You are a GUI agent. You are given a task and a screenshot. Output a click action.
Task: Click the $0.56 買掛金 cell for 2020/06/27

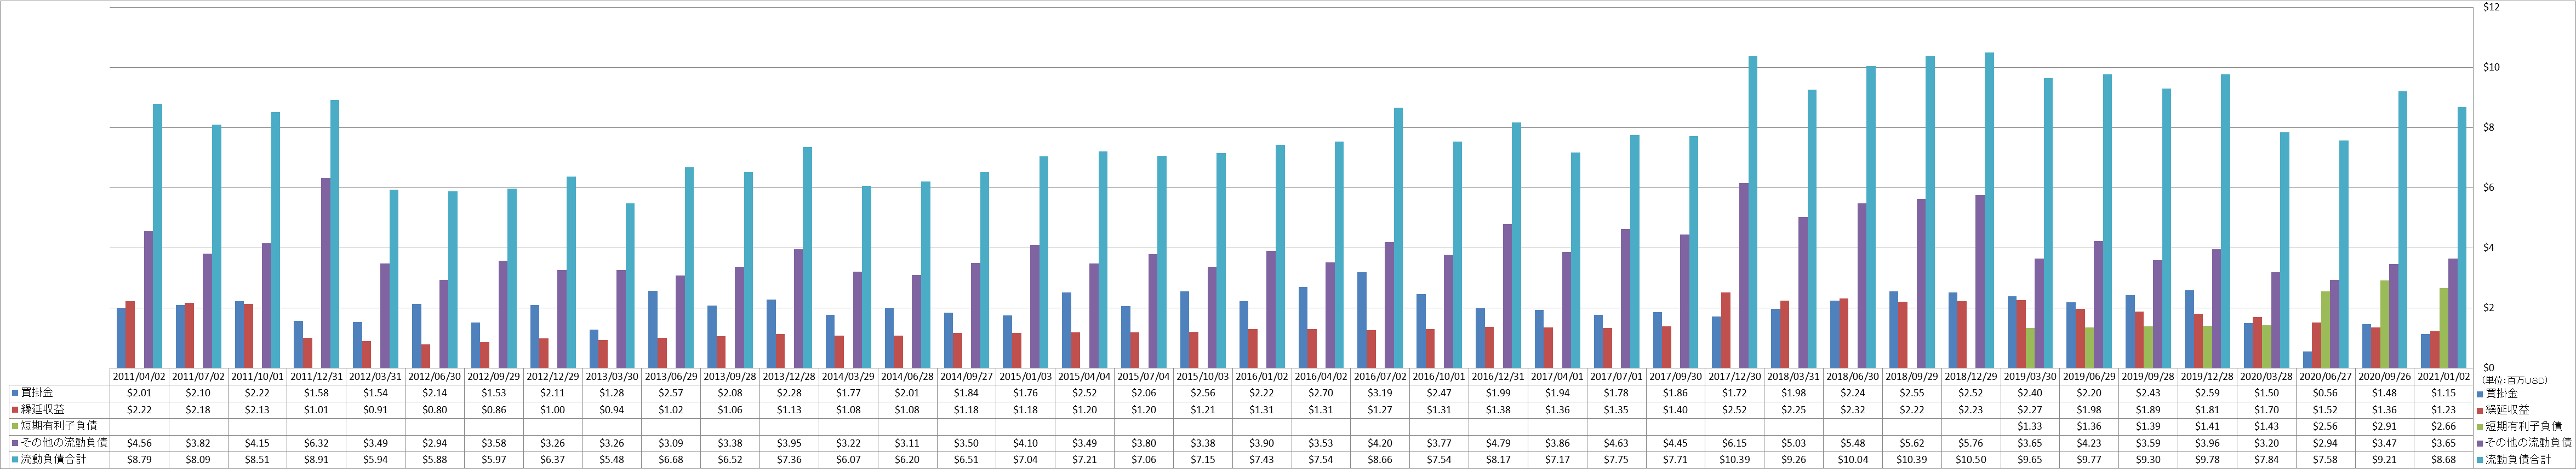[2326, 393]
